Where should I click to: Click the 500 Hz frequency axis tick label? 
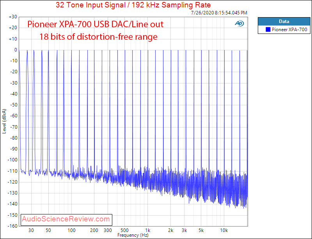124,230
